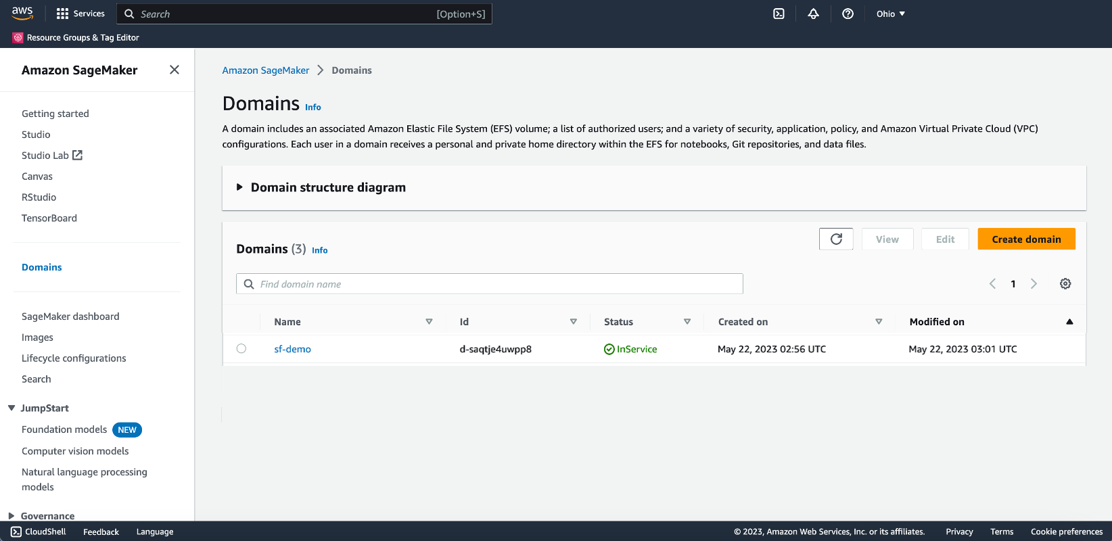
Task: Open Canvas in the sidebar
Action: click(37, 177)
